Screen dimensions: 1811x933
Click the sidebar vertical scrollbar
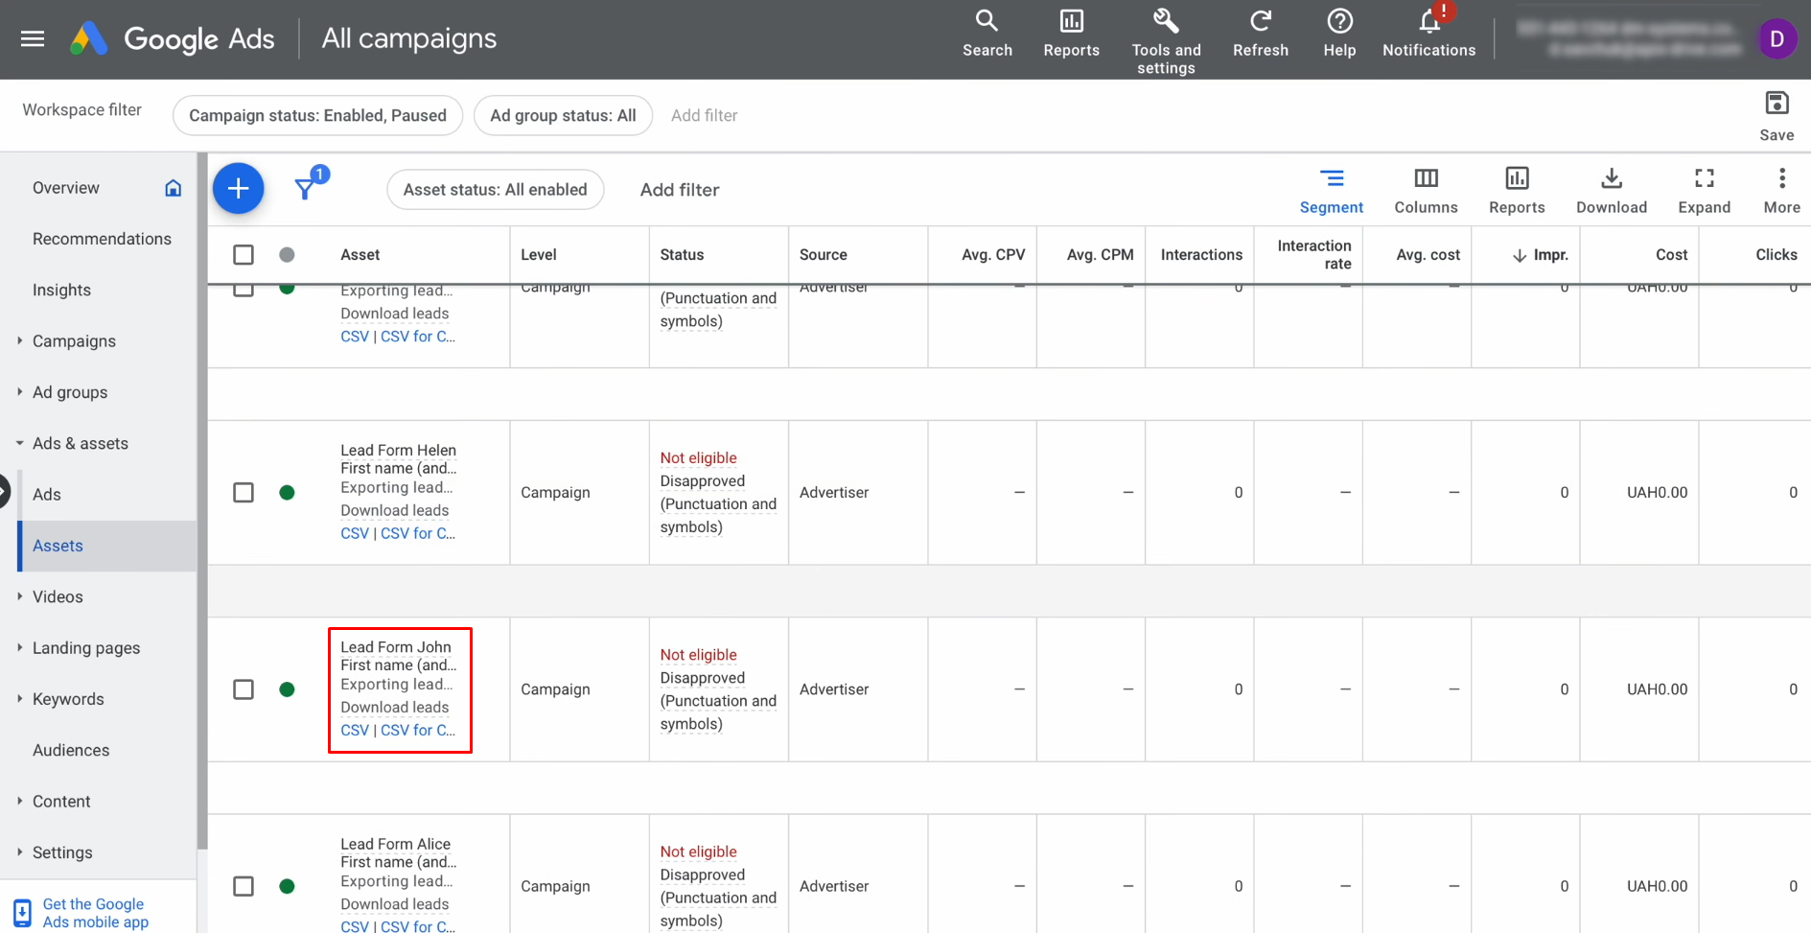point(202,499)
